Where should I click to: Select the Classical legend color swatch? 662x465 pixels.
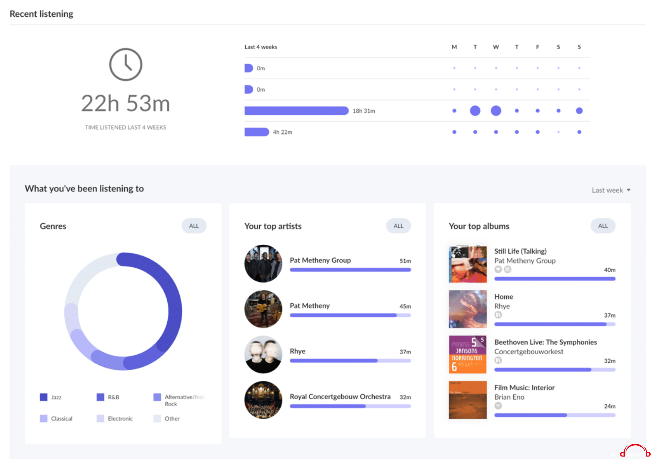point(43,418)
